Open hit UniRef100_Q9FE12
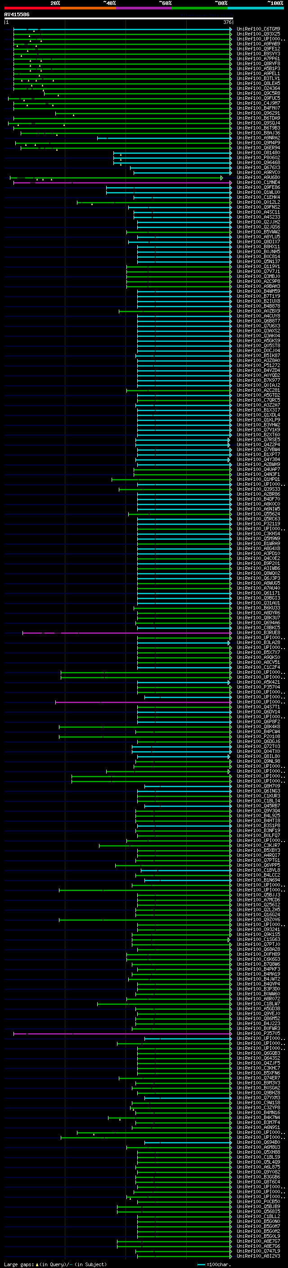 pos(258,49)
